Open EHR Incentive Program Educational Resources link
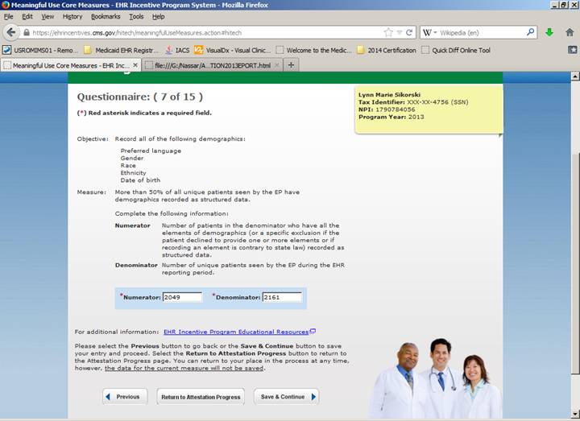580x421 pixels. pyautogui.click(x=236, y=332)
